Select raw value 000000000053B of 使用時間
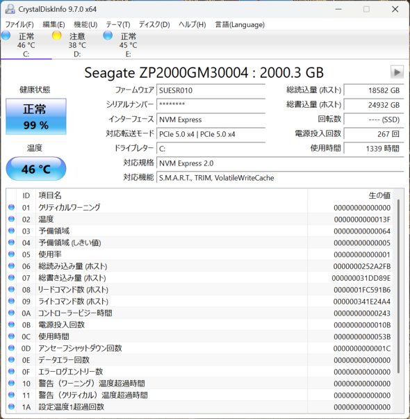410x419 pixels. pyautogui.click(x=362, y=337)
